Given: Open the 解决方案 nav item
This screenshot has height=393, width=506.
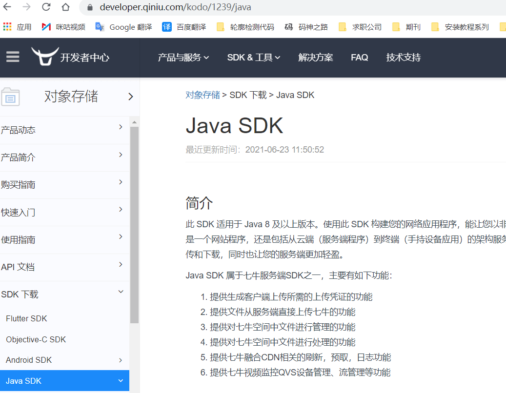Looking at the screenshot, I should coord(315,58).
